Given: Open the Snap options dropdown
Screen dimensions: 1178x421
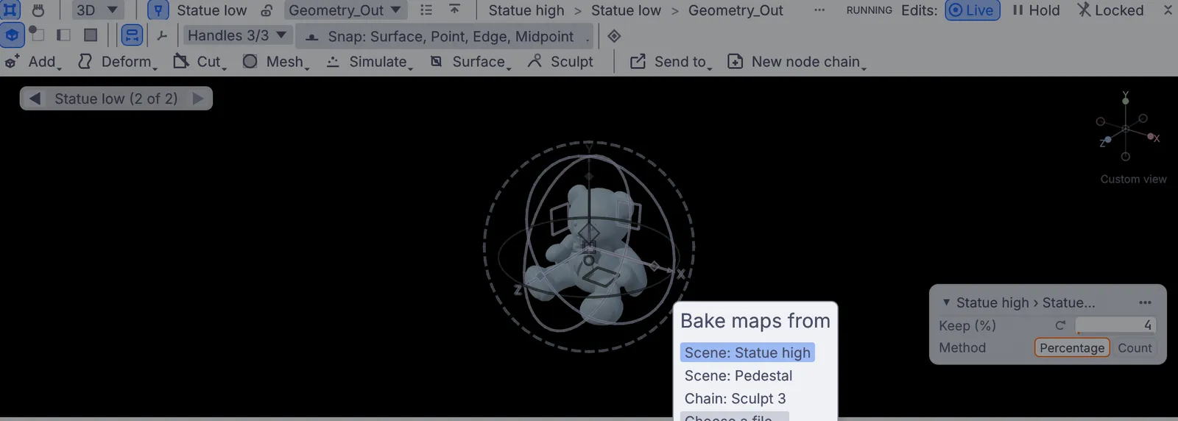Looking at the screenshot, I should [x=445, y=36].
